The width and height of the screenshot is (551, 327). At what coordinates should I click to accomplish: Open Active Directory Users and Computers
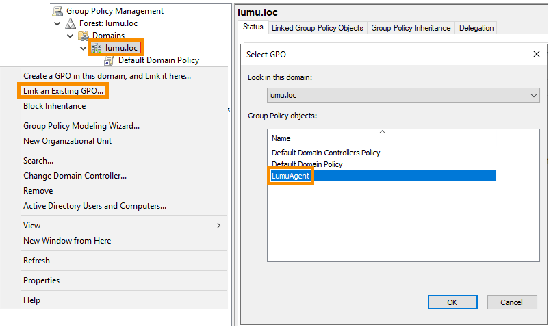tap(95, 206)
